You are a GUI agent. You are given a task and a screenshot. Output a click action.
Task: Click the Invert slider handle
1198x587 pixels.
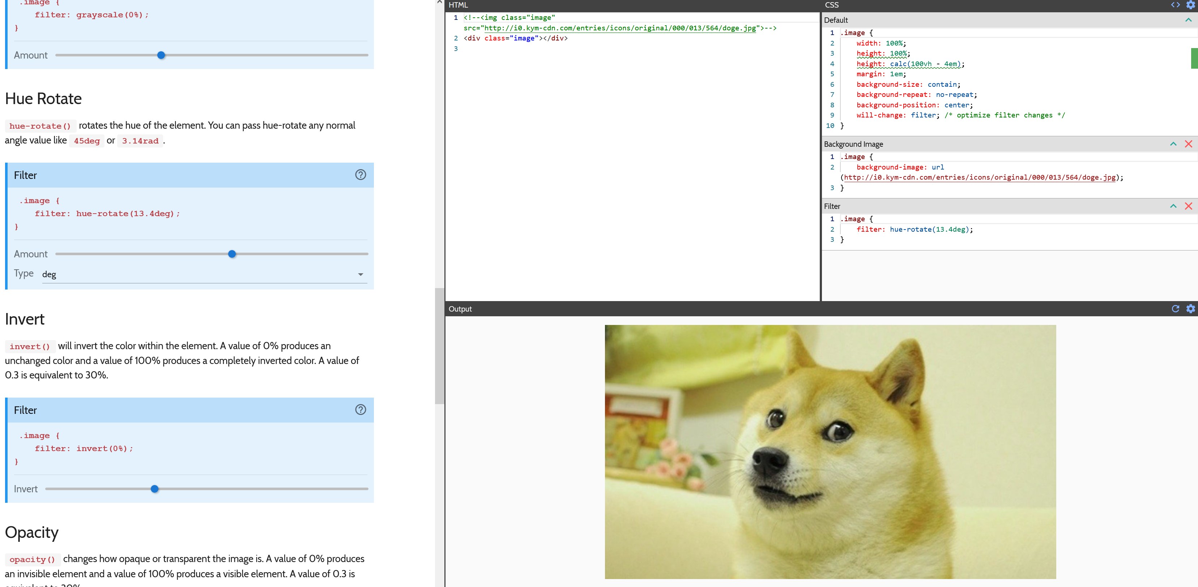[x=155, y=489]
